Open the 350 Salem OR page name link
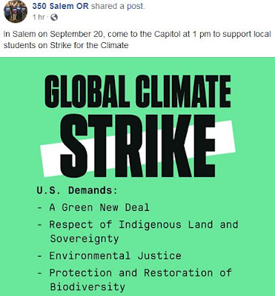Image resolution: width=275 pixels, height=296 pixels. (x=61, y=6)
